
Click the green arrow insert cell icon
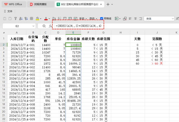pos(76,19)
